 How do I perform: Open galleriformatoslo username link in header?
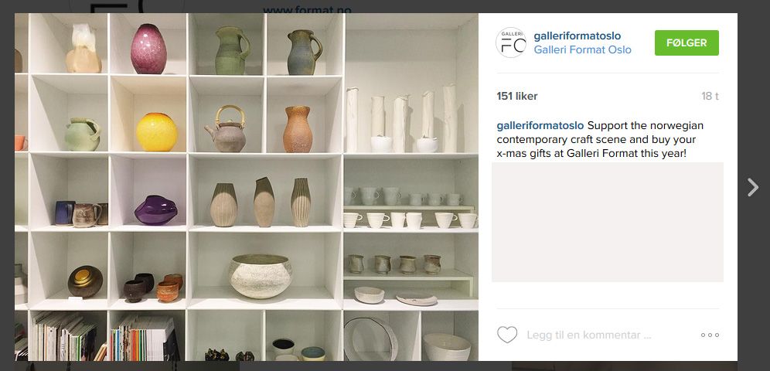click(x=577, y=36)
